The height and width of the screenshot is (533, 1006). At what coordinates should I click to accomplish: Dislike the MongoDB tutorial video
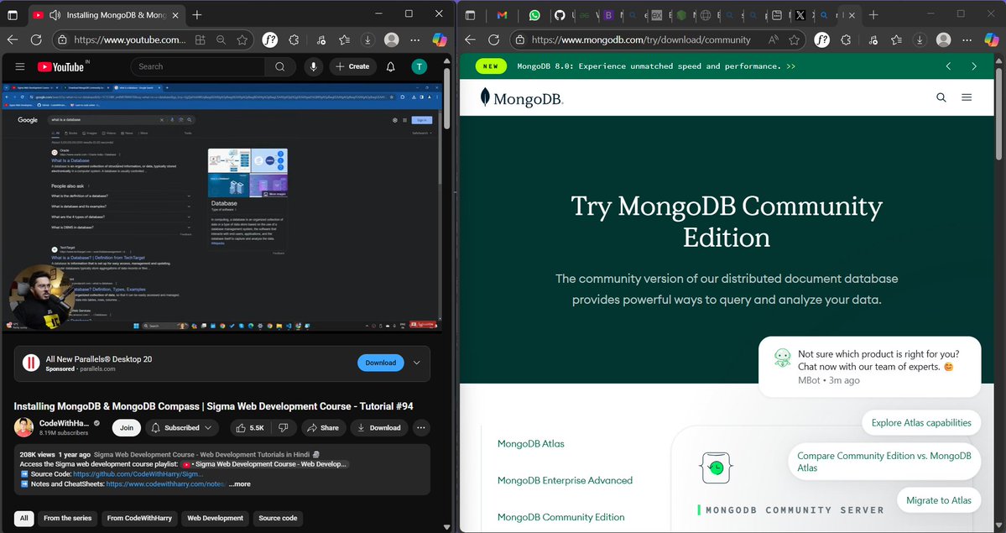[x=283, y=428]
